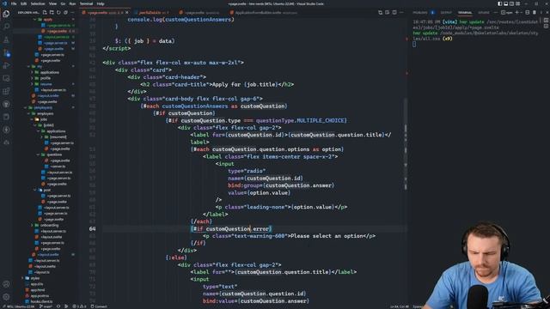
Task: Open the Accounts icon in activity bar
Action: [6, 284]
